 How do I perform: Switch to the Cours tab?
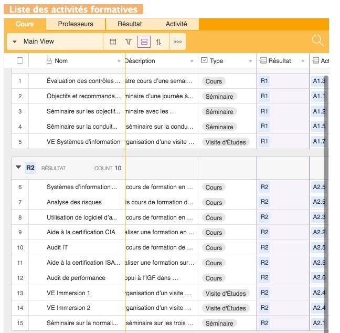[25, 24]
